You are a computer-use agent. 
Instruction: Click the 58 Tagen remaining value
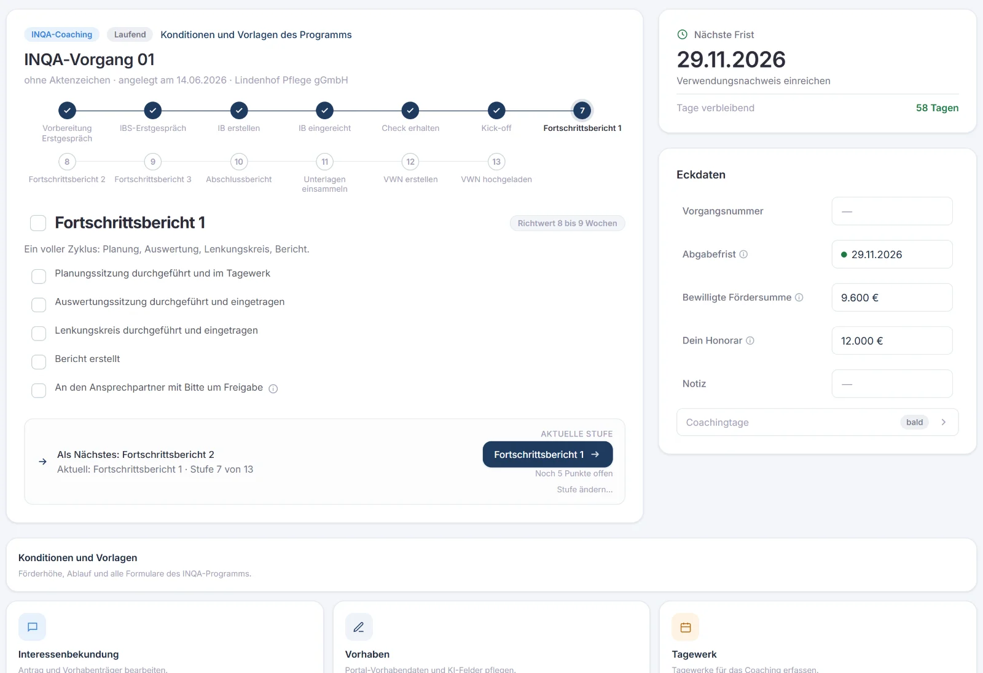click(x=937, y=108)
